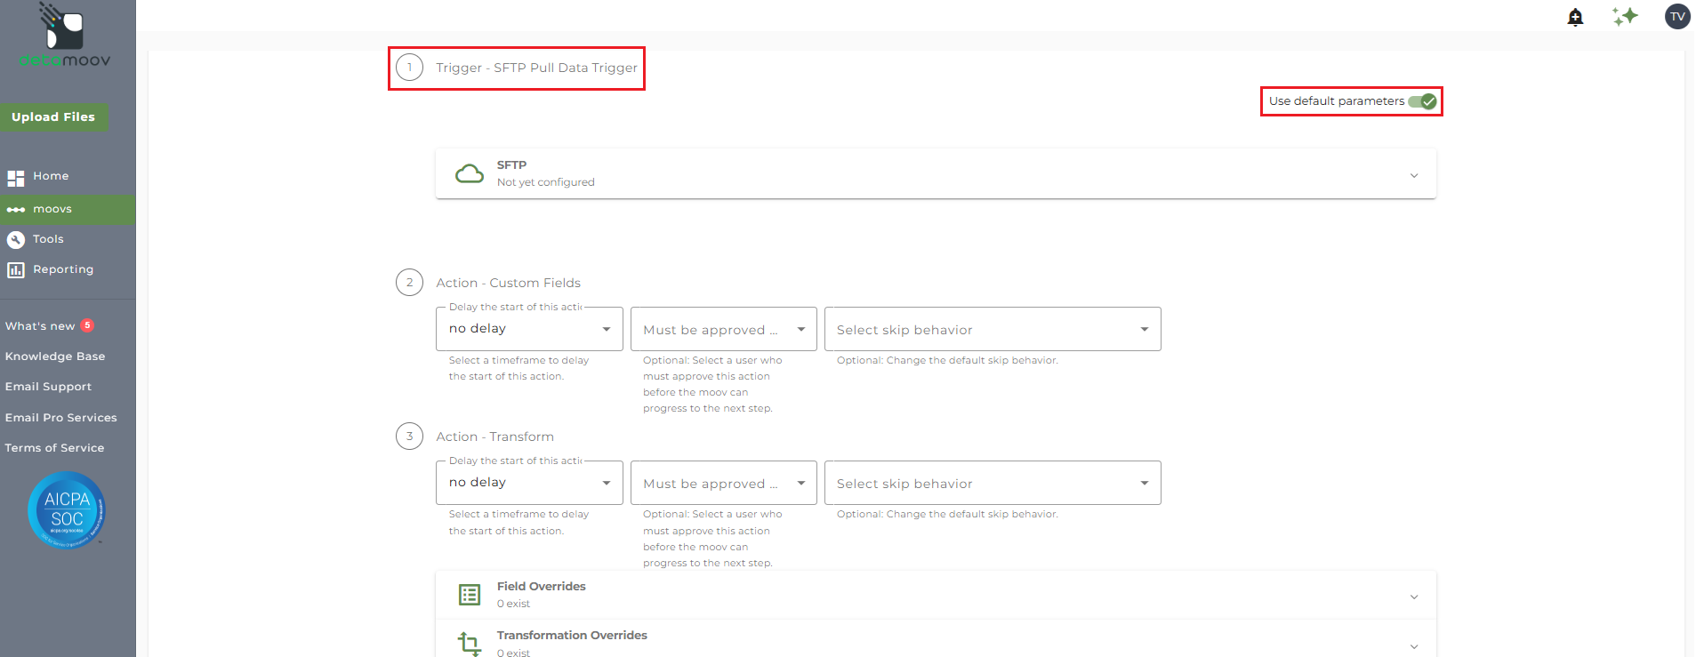The width and height of the screenshot is (1696, 657).
Task: Open the notifications bell icon
Action: tap(1575, 17)
